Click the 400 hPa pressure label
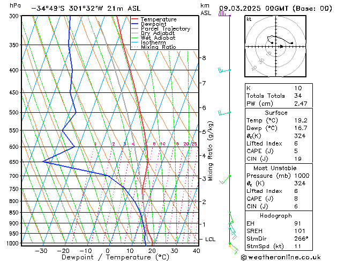 15,70
